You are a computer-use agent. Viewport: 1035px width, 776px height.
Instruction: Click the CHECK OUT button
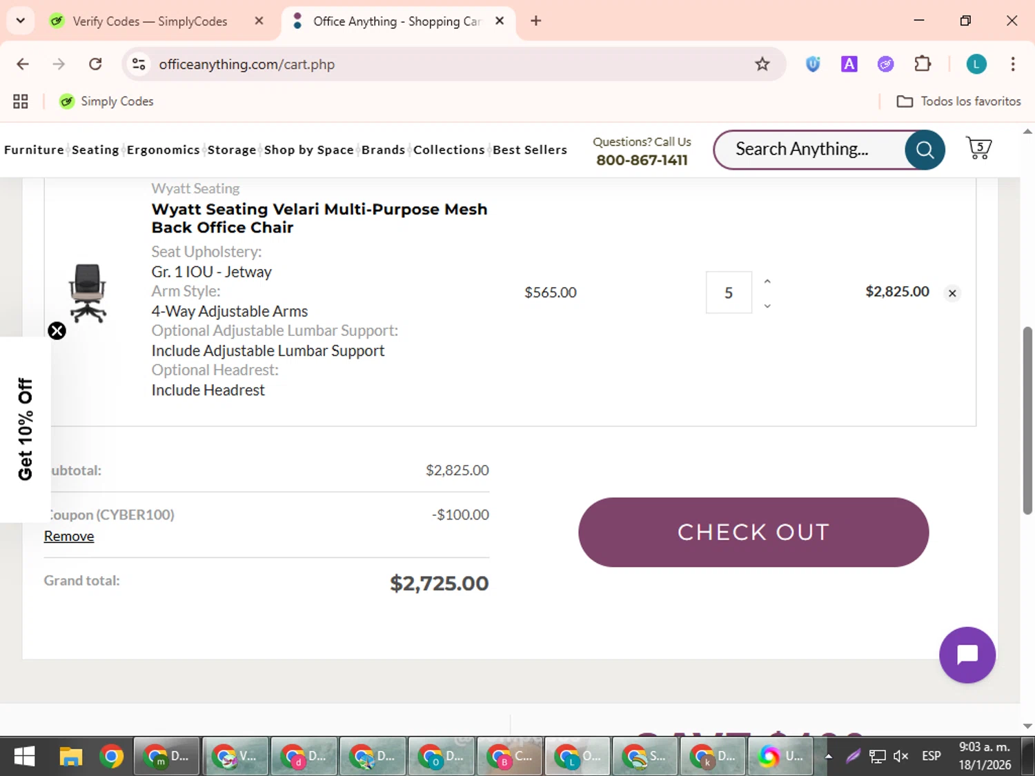(753, 533)
